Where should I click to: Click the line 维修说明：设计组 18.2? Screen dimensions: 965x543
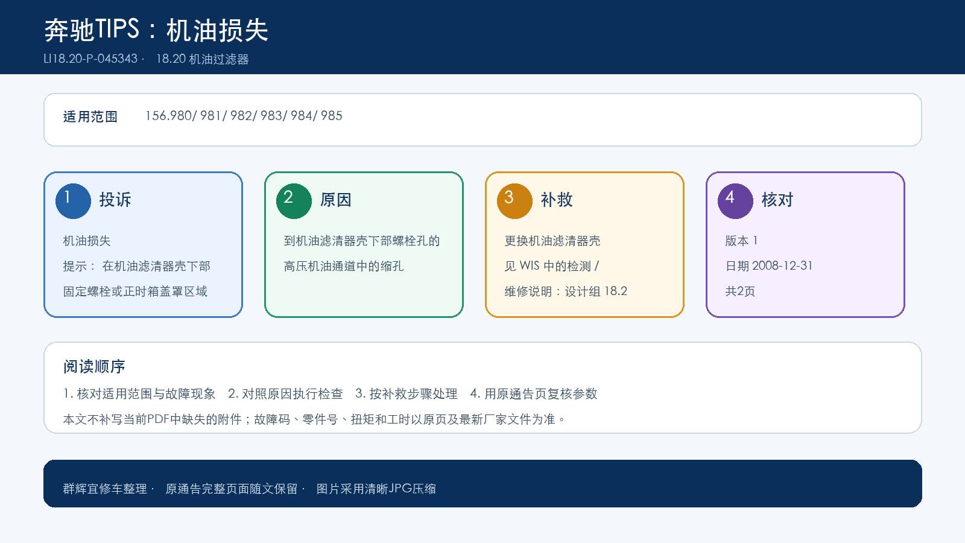(x=566, y=291)
